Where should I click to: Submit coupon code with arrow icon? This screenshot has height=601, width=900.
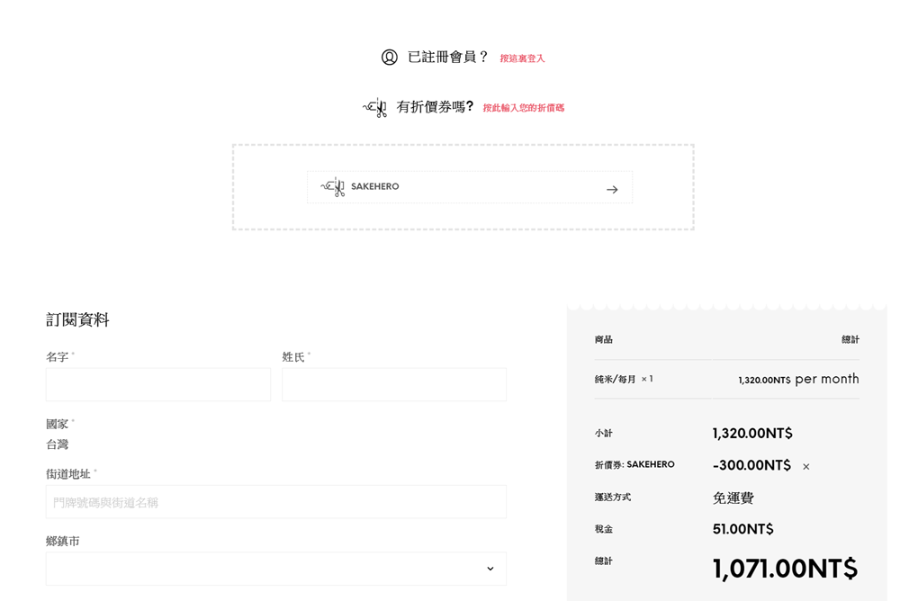point(612,189)
